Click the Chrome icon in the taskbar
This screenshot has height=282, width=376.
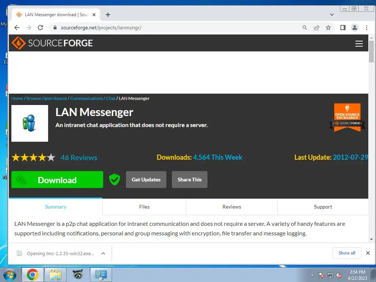pos(33,275)
